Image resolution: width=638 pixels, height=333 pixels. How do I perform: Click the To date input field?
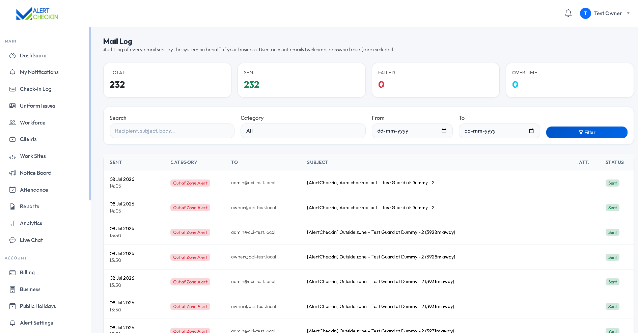point(499,131)
